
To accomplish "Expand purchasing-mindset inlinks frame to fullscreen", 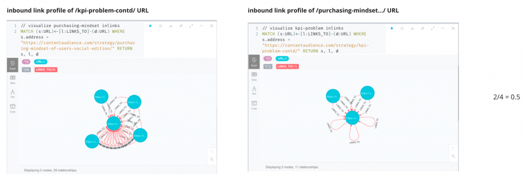I will [x=191, y=26].
